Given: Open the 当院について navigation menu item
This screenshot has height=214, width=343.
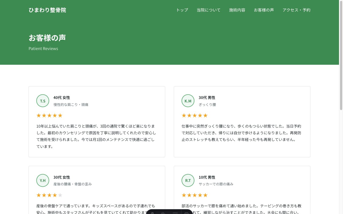Looking at the screenshot, I should pos(208,10).
